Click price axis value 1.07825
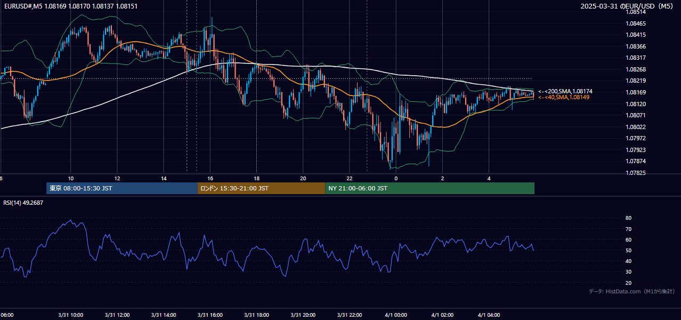681x320 pixels. click(635, 173)
